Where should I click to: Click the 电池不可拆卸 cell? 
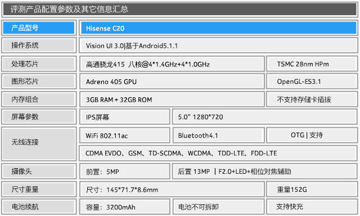click(x=218, y=207)
